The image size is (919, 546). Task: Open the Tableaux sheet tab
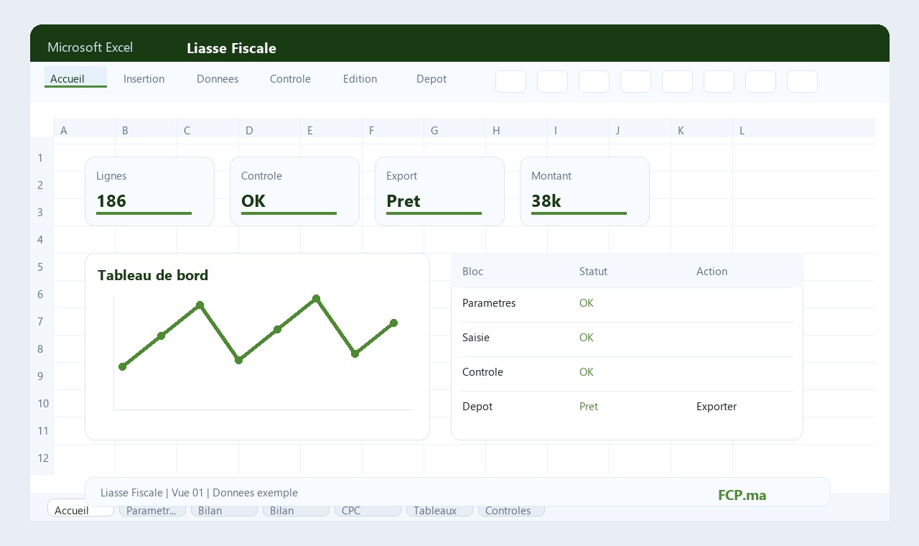(439, 510)
